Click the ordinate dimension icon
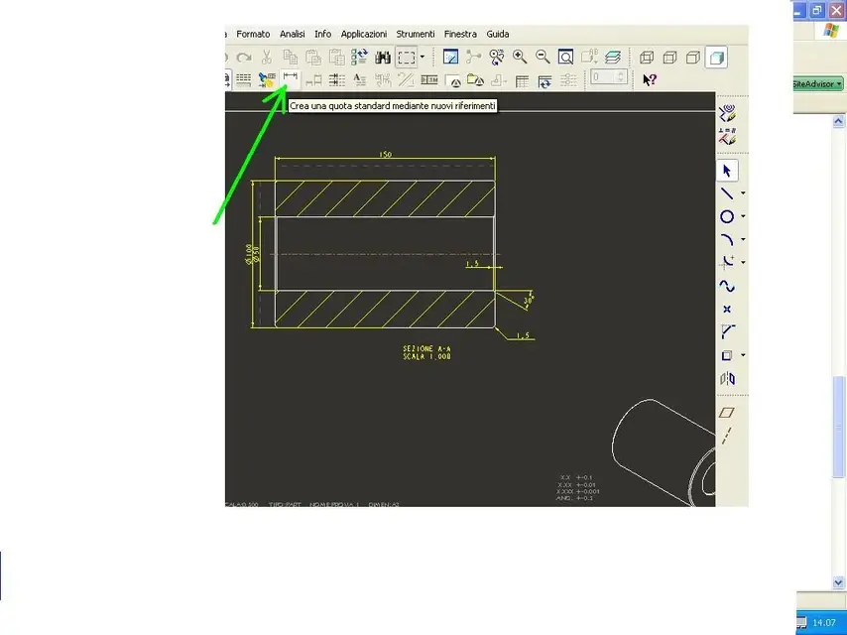Screen dimensions: 847x635 [x=337, y=80]
